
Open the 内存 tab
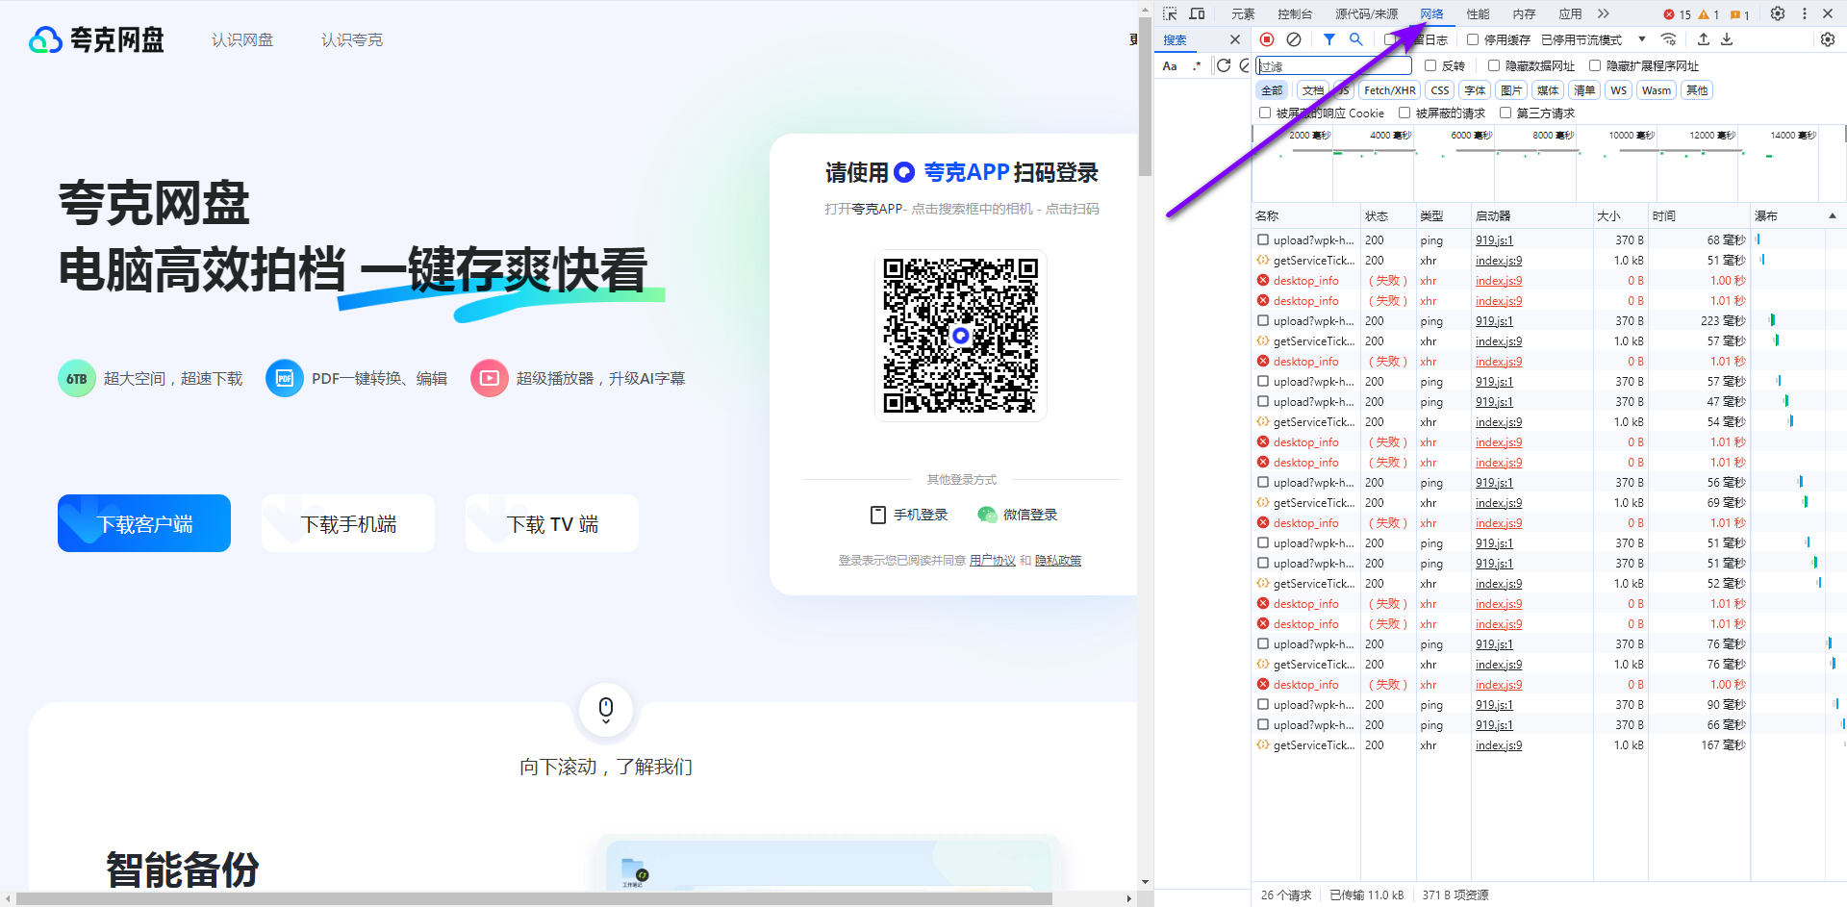[1524, 13]
